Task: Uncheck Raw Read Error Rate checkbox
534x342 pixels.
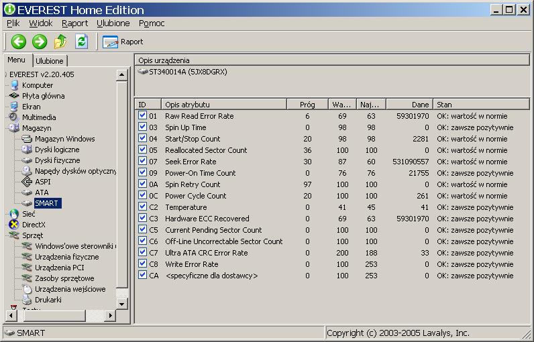Action: (142, 115)
